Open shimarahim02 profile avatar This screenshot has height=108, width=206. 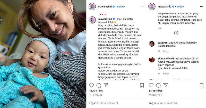(152, 60)
